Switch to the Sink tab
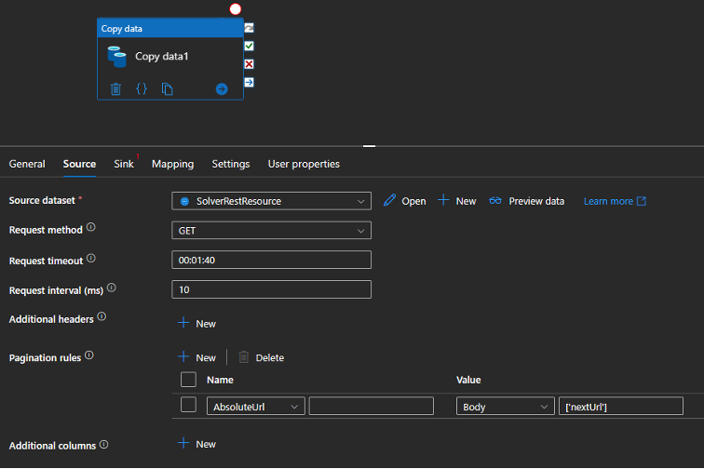 click(x=124, y=164)
